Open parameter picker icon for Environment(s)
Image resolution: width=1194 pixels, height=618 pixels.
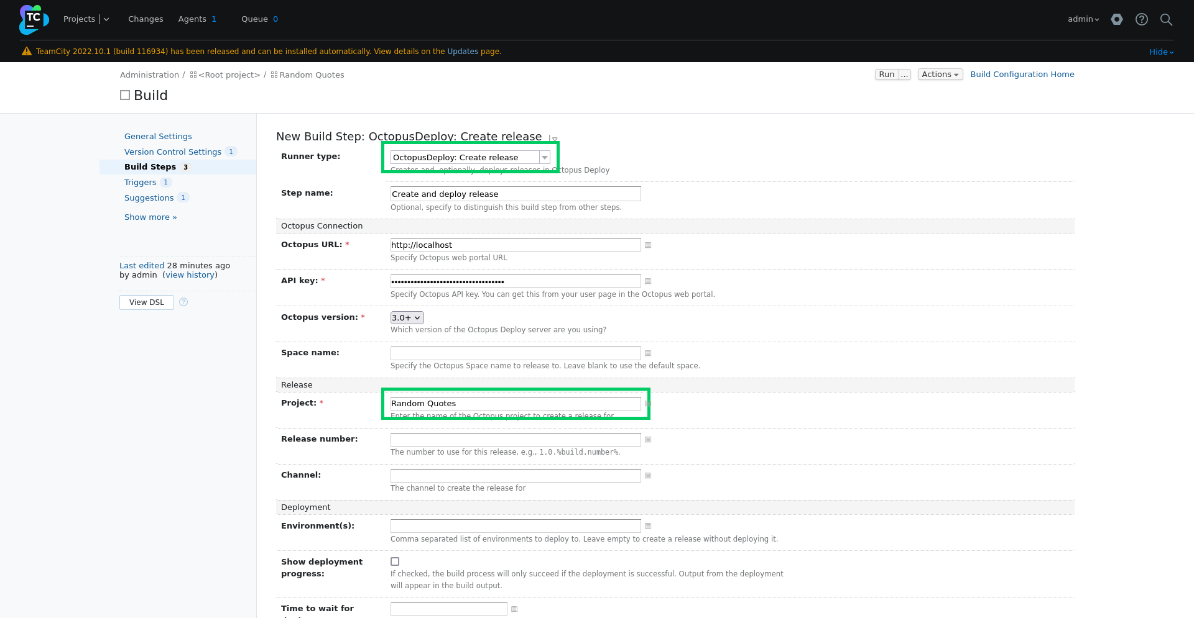pyautogui.click(x=648, y=526)
